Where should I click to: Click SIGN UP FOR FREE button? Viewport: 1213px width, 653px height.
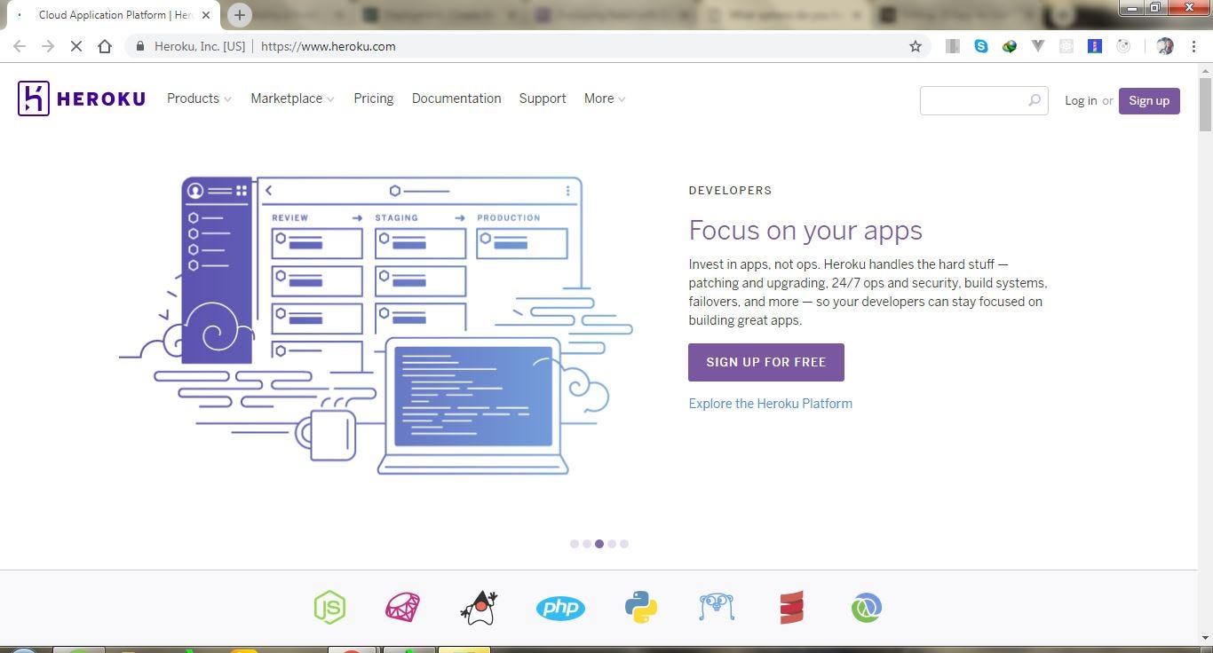766,362
